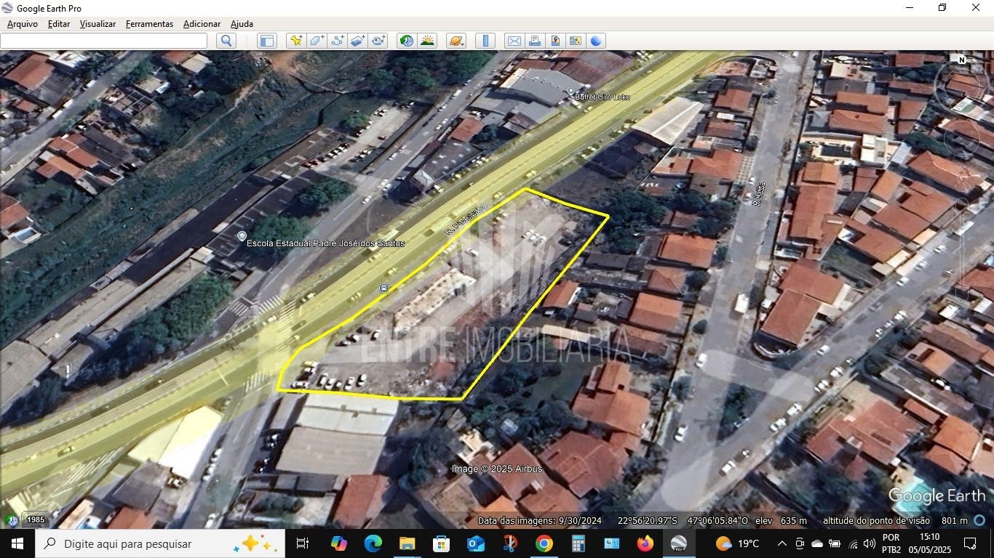Toggle historical imagery clock

tap(407, 41)
